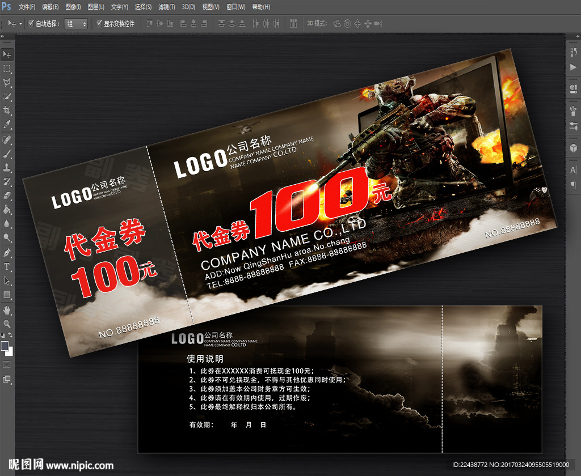Click align left edges button
The image size is (581, 476).
[x=183, y=24]
